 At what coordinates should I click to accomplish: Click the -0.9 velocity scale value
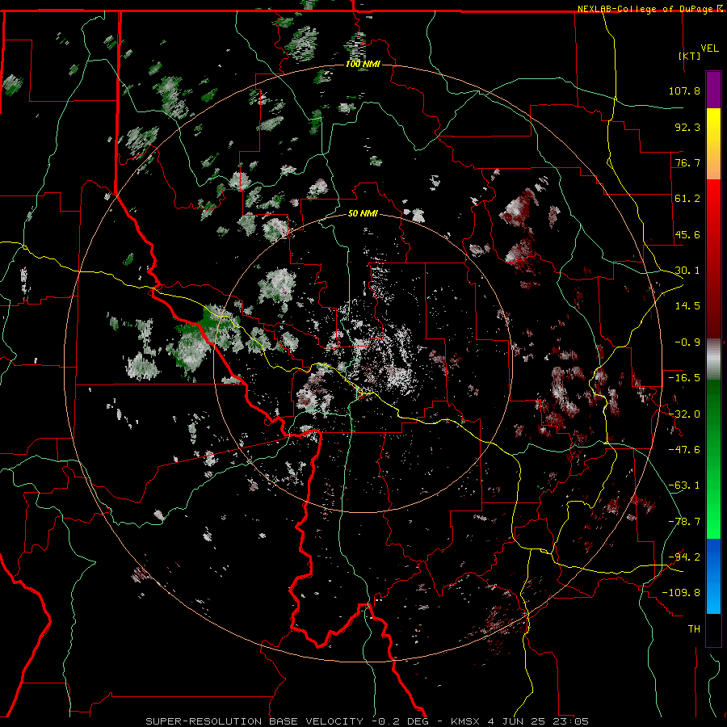[x=687, y=342]
